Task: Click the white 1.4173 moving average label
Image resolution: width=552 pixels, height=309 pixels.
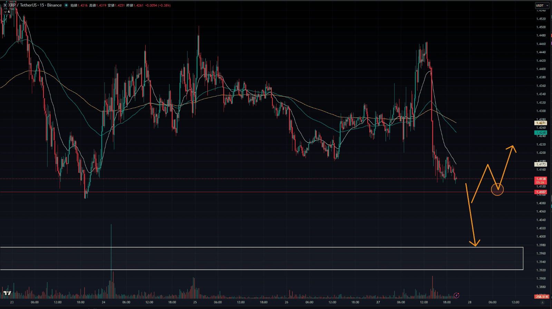Action: [541, 165]
